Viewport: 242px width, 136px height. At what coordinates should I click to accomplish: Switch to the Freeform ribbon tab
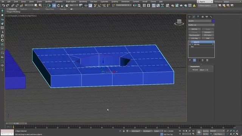point(23,9)
